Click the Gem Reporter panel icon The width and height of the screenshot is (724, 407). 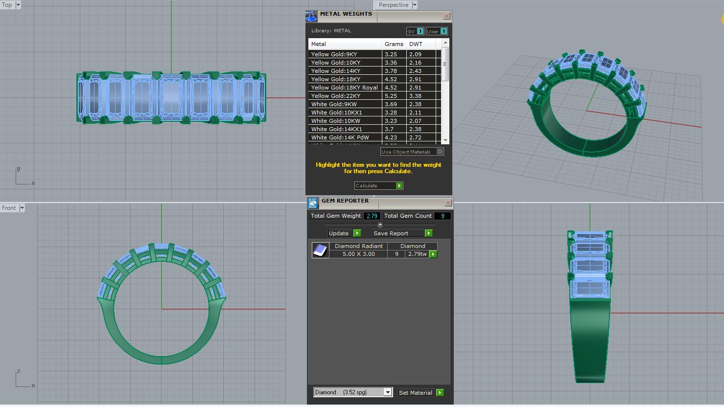[313, 203]
